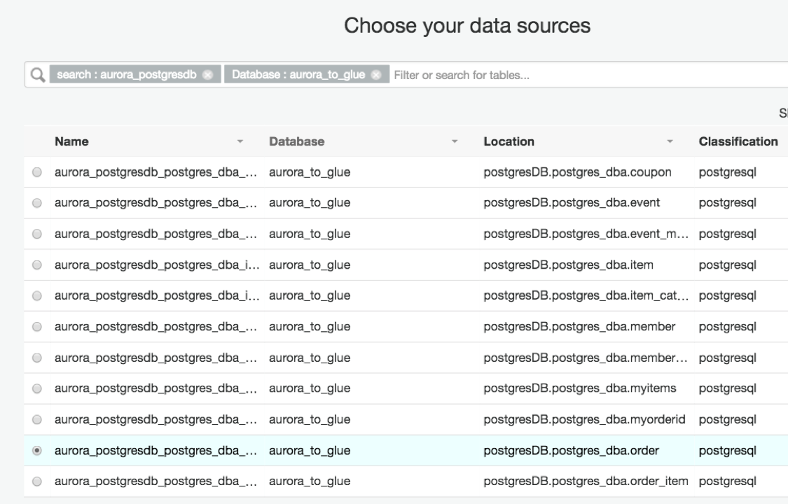Image resolution: width=788 pixels, height=504 pixels.
Task: Toggle the selected order table radio button
Action: 36,450
